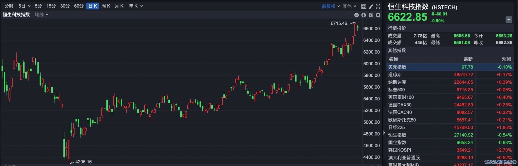Expand the 均线 indicator dropdown
This screenshot has height=166, width=518.
tap(41, 15)
